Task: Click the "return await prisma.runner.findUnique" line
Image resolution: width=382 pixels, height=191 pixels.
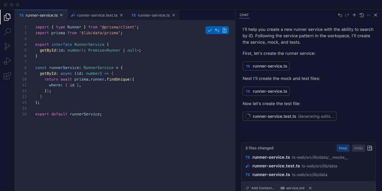Action: click(90, 79)
